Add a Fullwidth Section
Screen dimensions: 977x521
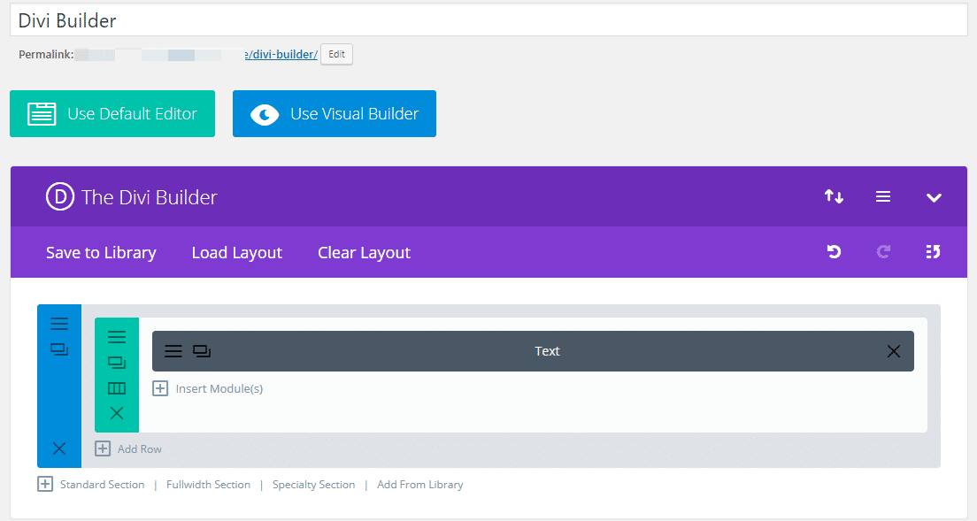point(208,484)
